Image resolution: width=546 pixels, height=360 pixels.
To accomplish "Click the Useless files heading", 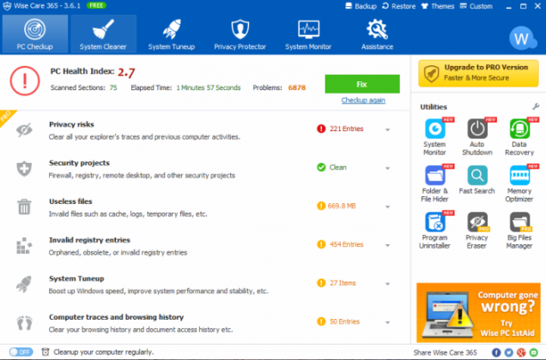I will (x=70, y=201).
